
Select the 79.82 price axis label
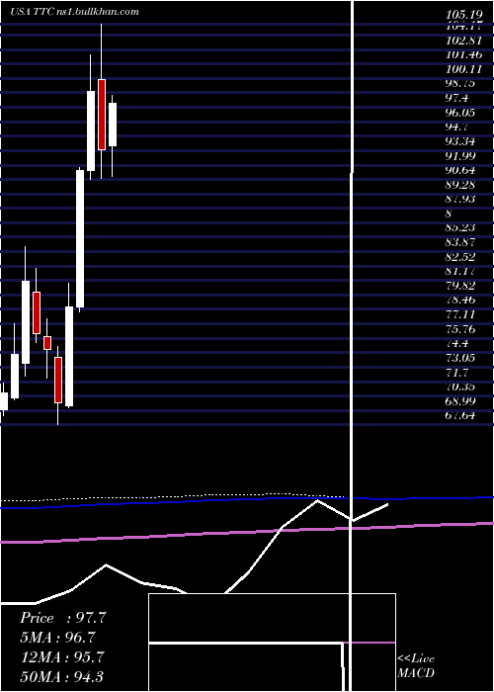tap(460, 285)
